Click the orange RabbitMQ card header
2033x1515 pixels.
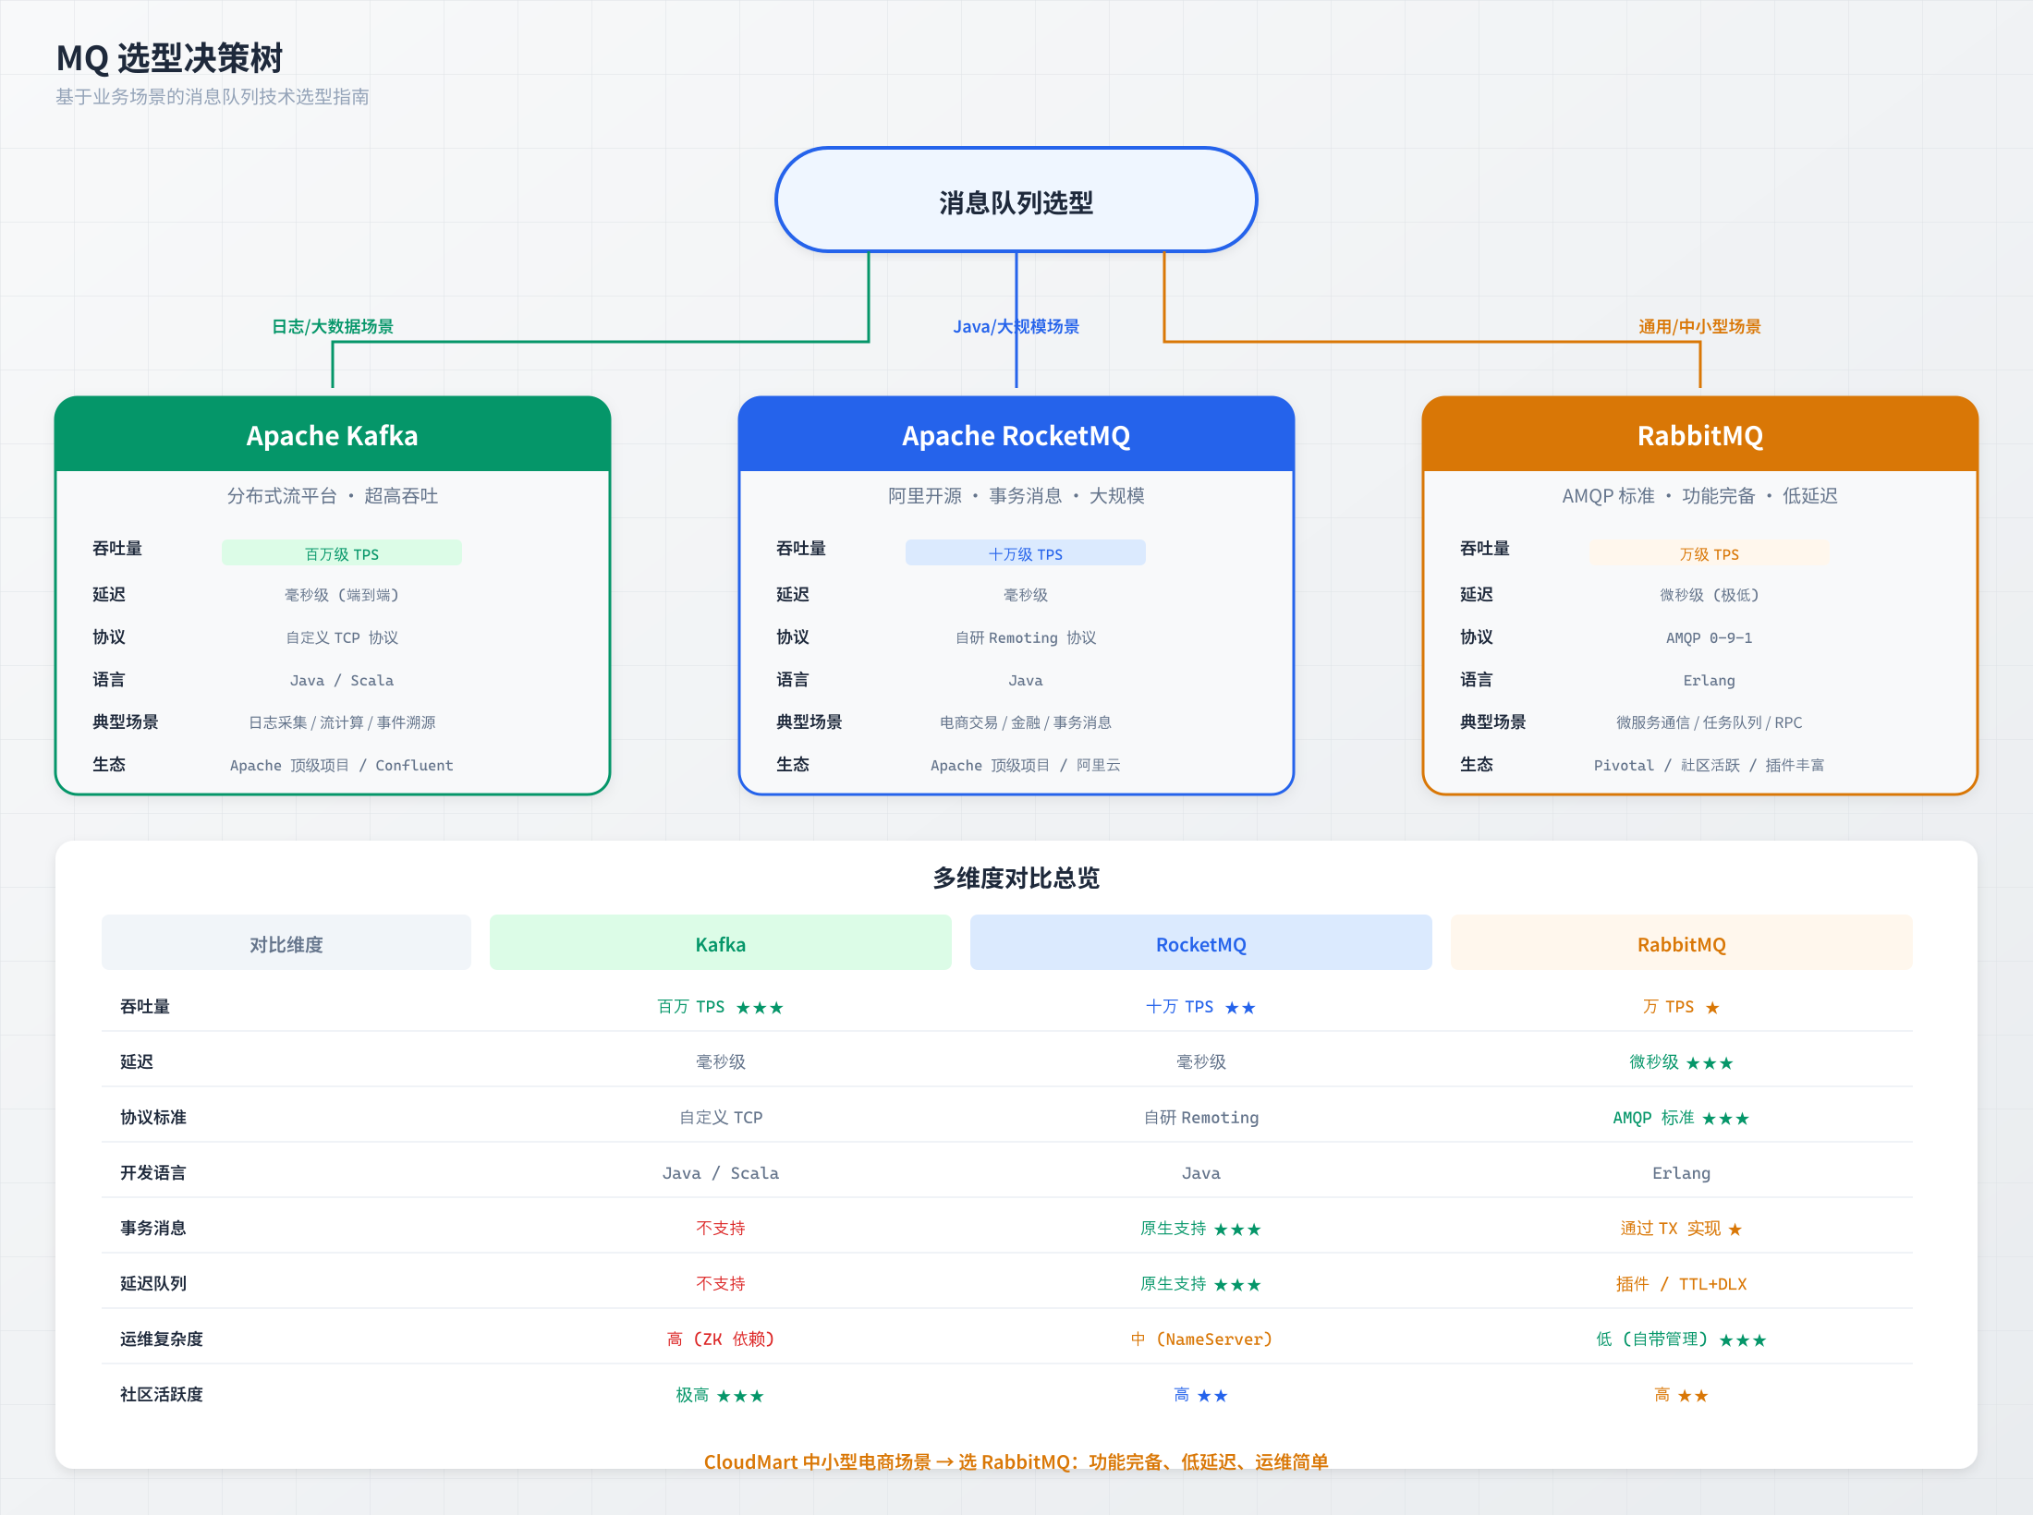1700,435
